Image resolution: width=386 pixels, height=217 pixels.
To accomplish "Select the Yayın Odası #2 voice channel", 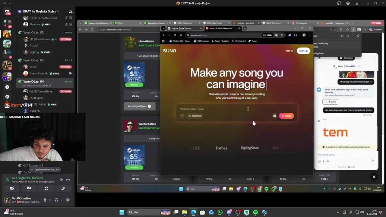I will coord(45,33).
